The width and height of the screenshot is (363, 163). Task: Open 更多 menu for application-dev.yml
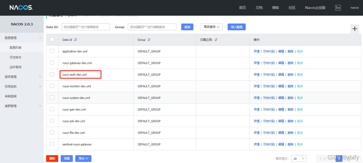click(300, 51)
